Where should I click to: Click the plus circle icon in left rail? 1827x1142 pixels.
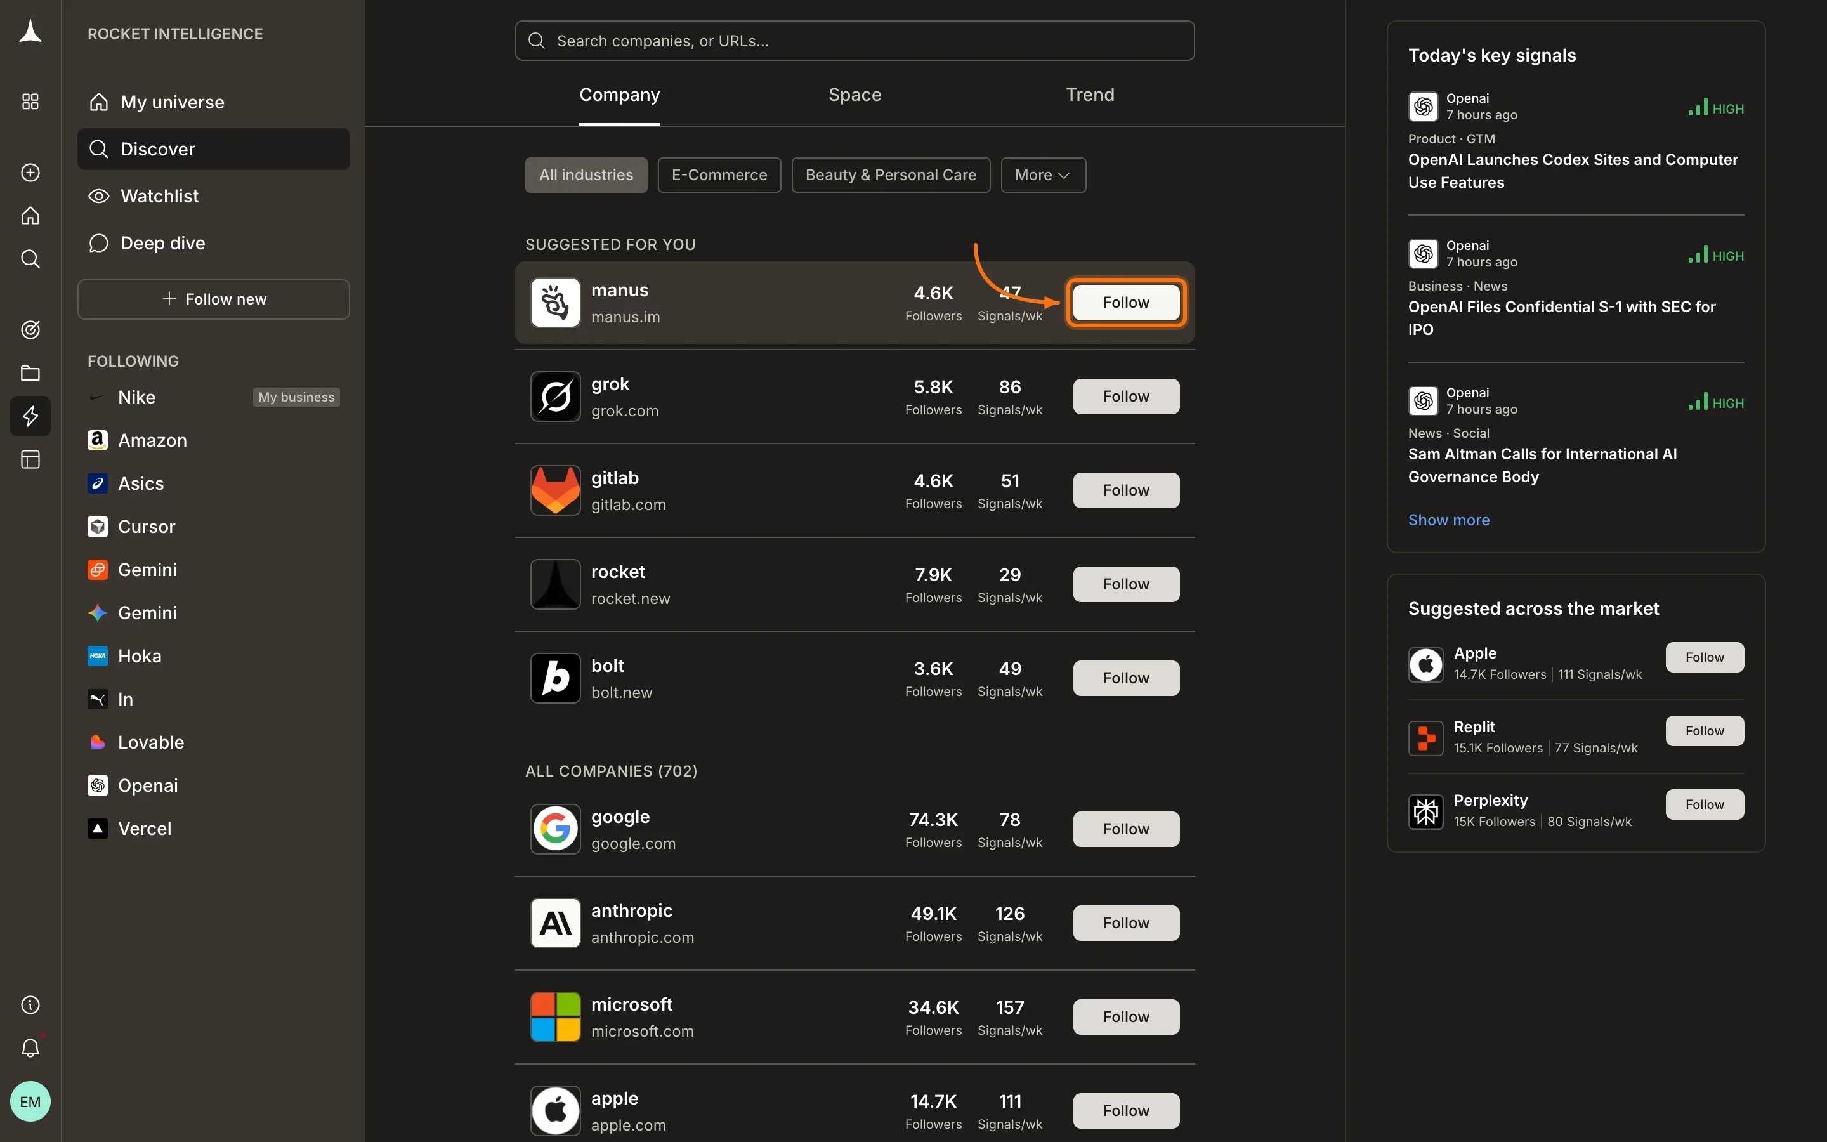coord(30,173)
